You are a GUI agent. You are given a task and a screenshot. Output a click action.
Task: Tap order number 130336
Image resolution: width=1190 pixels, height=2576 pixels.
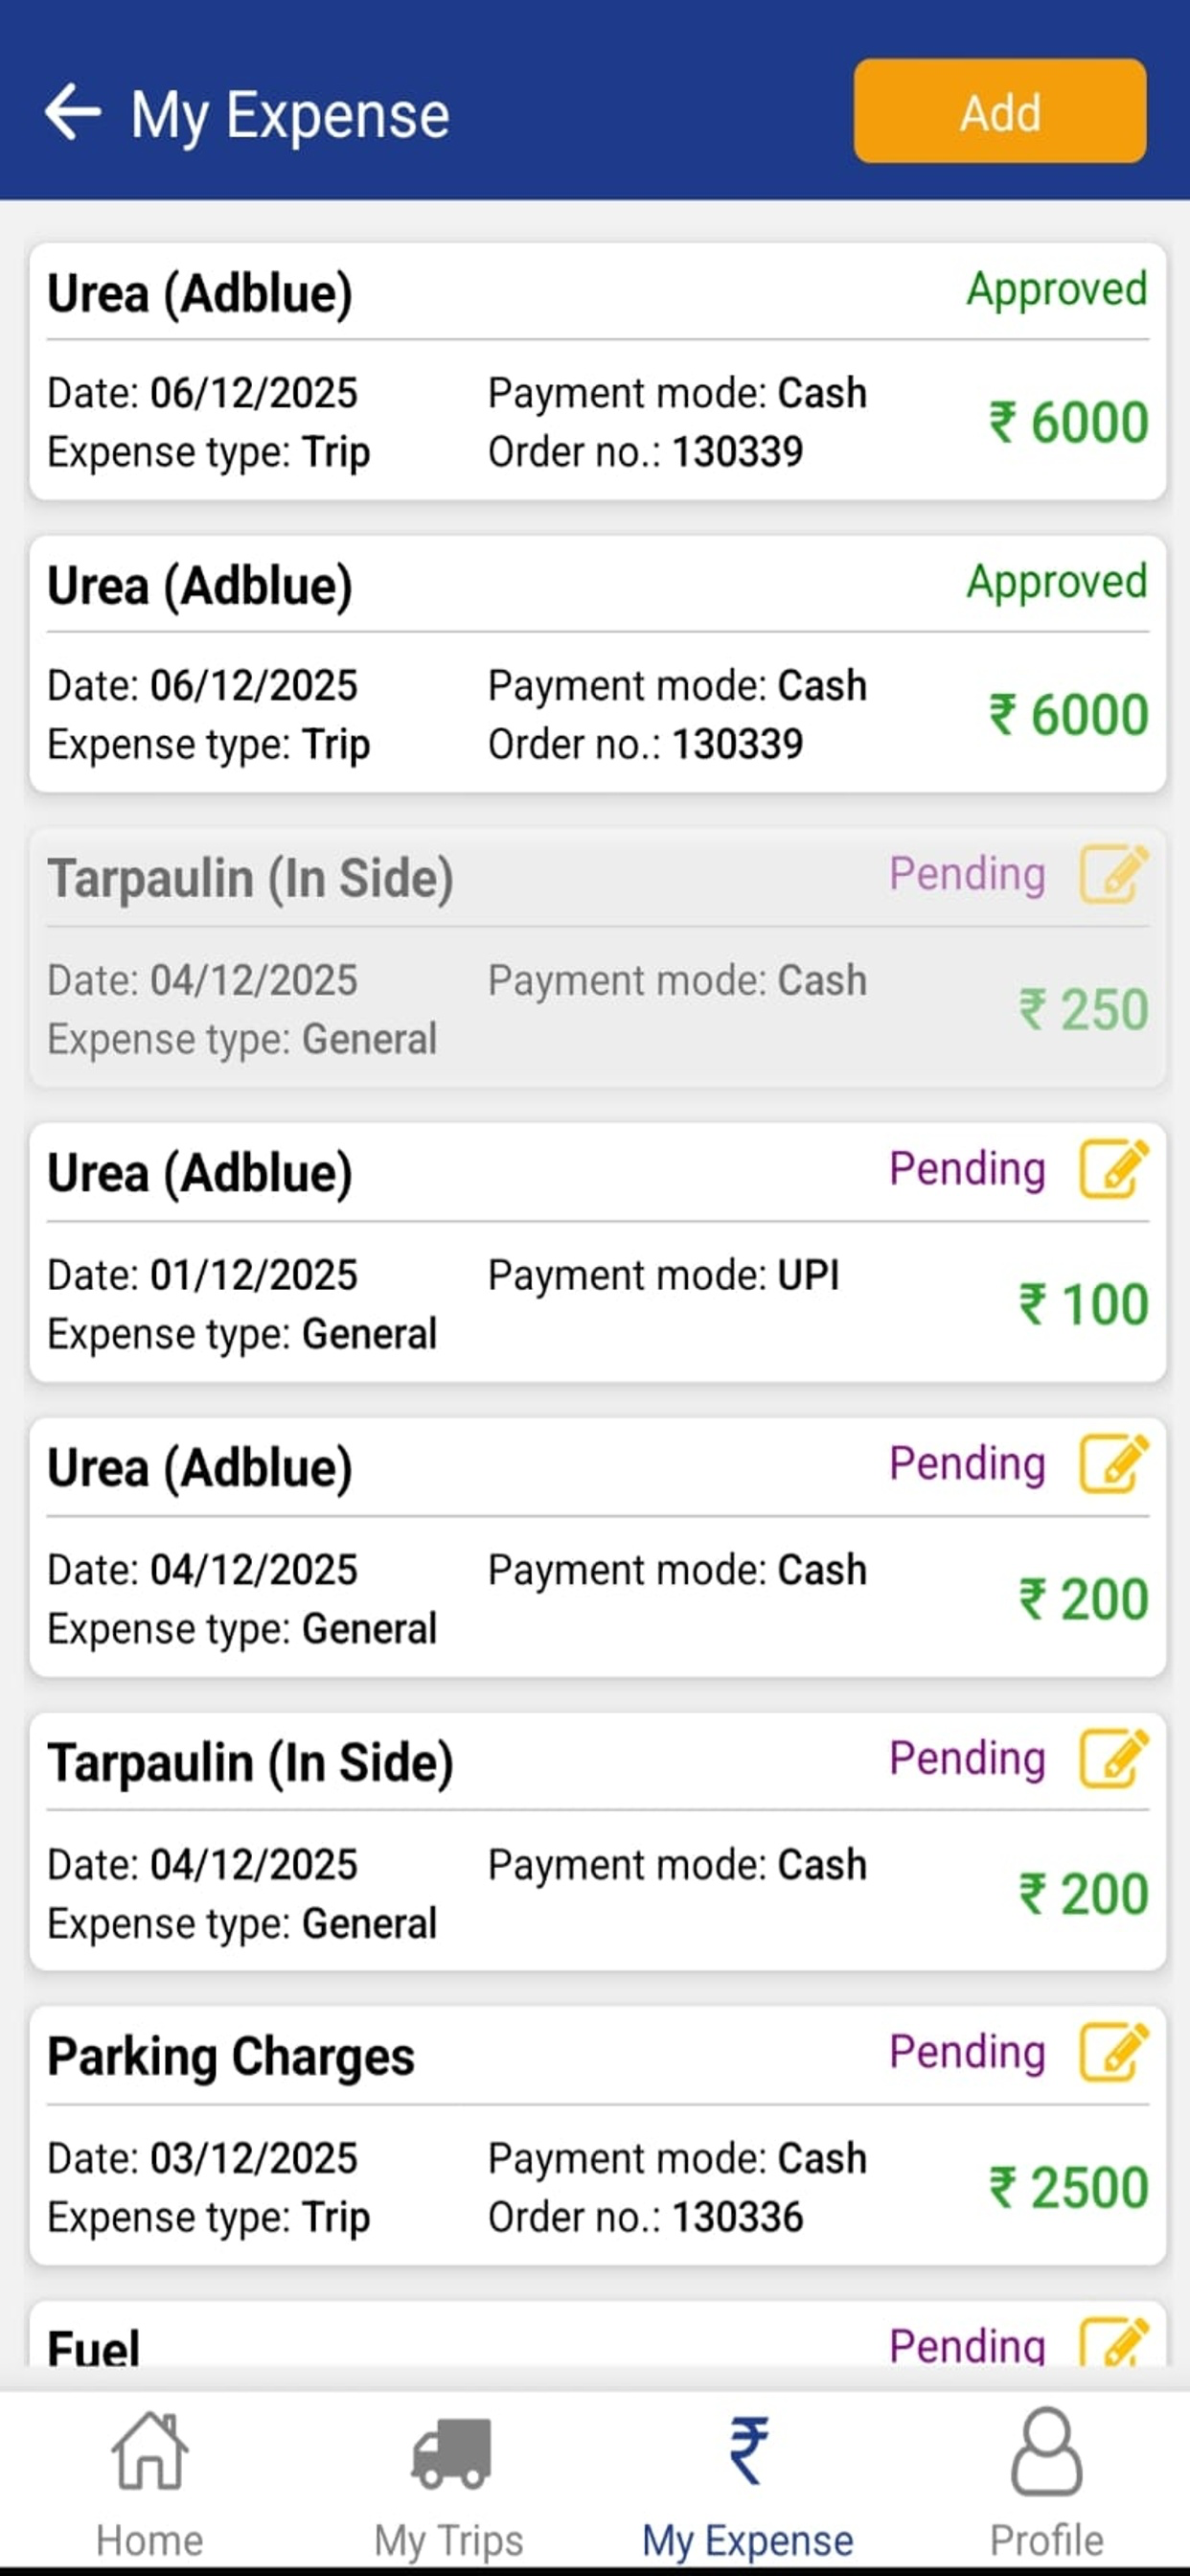[x=738, y=2217]
